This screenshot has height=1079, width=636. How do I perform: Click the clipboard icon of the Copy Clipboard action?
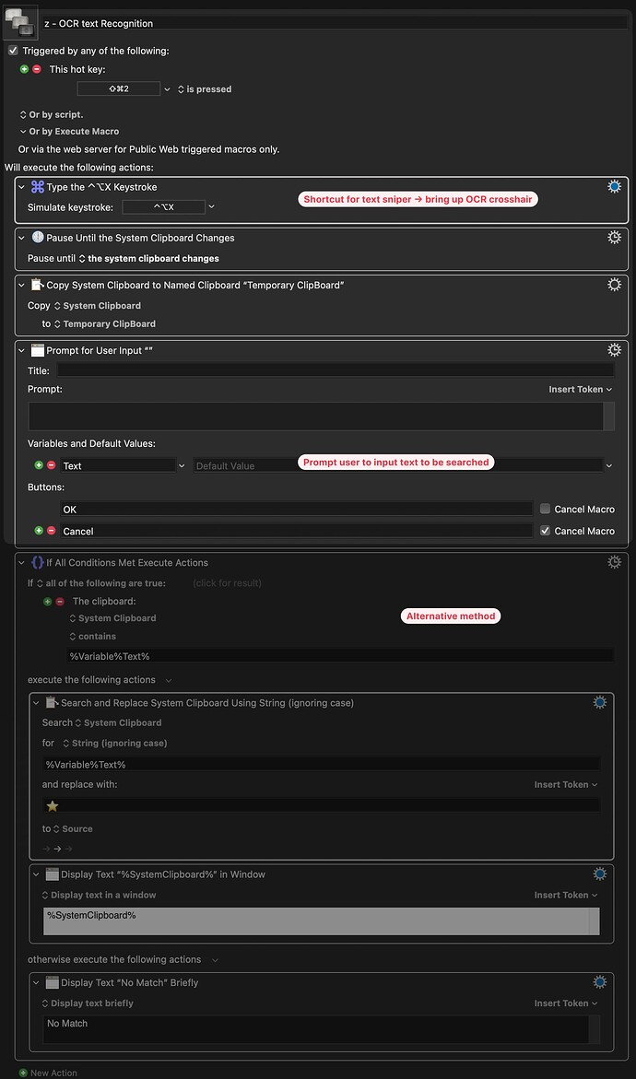click(x=38, y=284)
